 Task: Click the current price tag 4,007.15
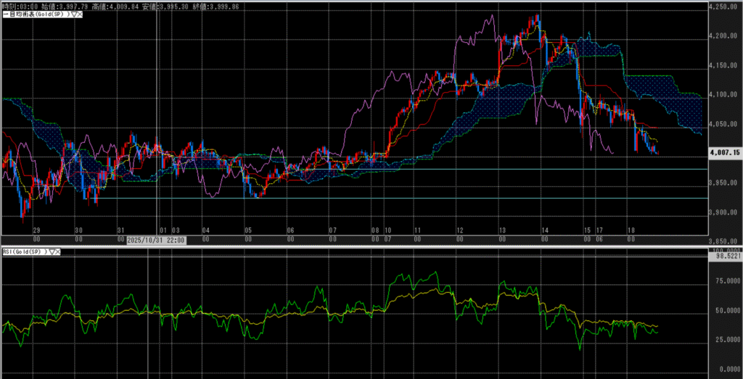(725, 153)
